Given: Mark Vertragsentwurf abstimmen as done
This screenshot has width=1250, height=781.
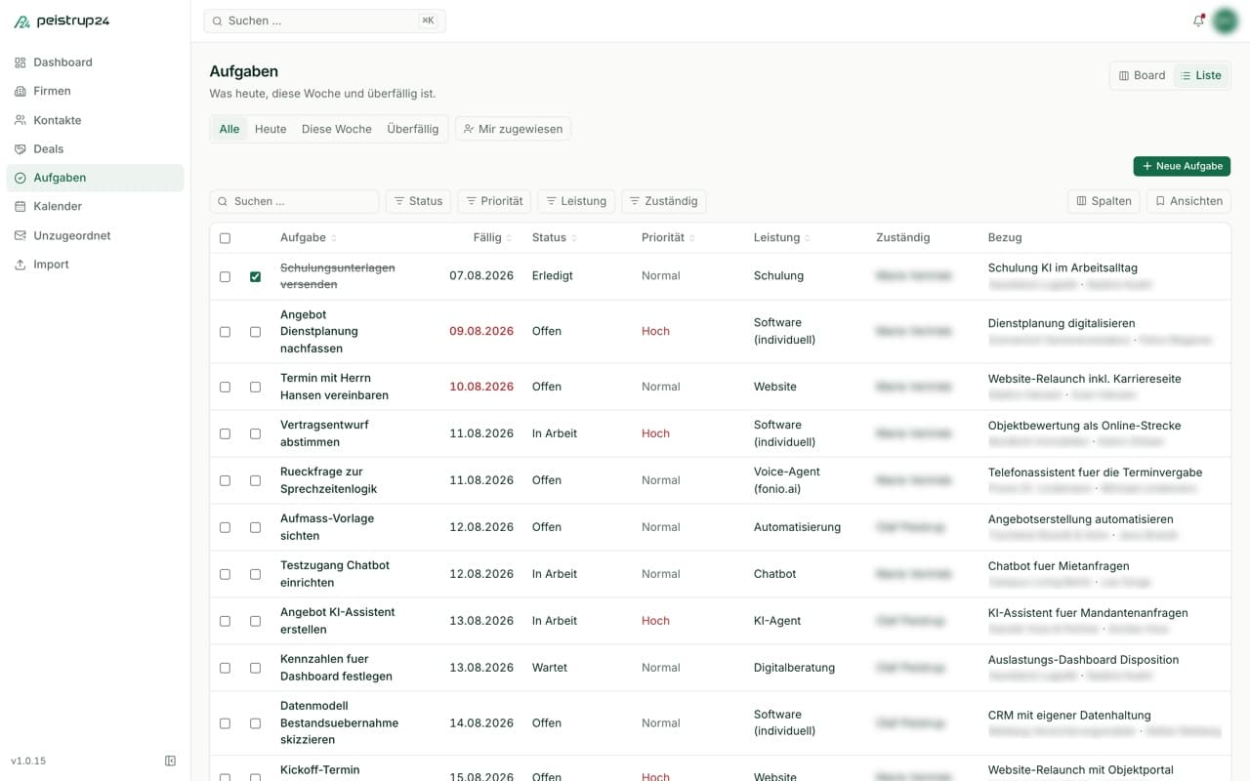Looking at the screenshot, I should click(255, 433).
